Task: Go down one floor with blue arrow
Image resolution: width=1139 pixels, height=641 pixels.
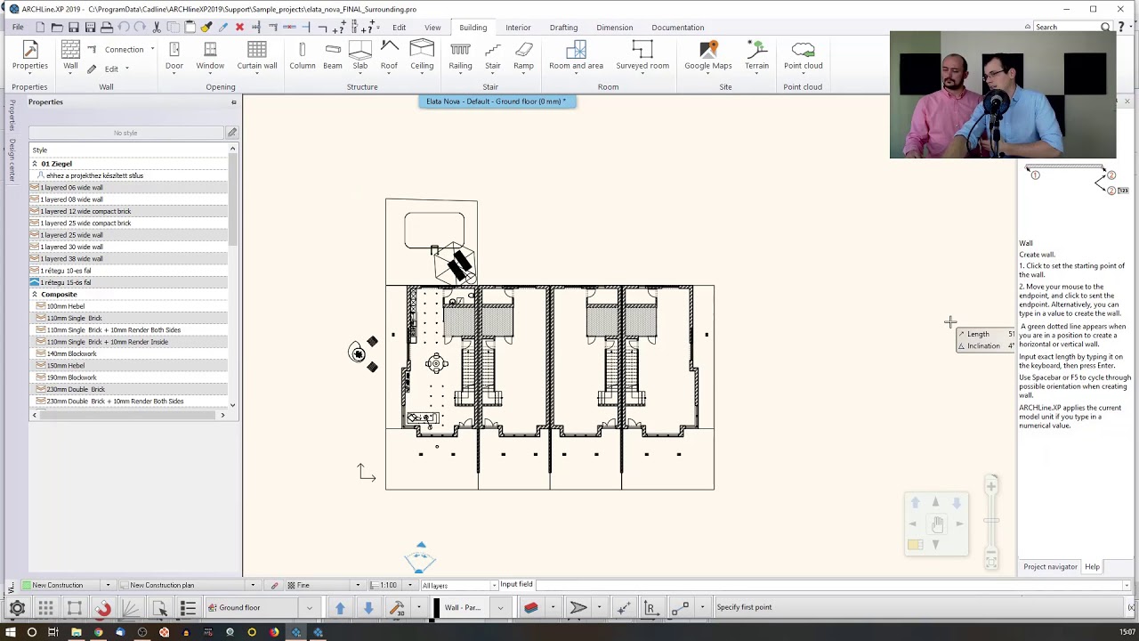Action: coord(368,607)
